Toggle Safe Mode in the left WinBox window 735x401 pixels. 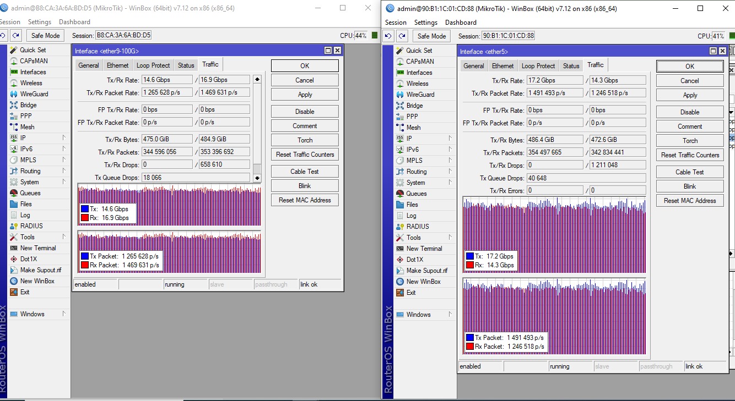click(45, 36)
